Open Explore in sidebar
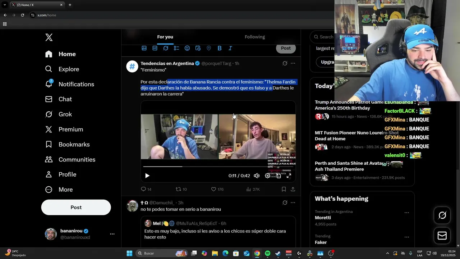The width and height of the screenshot is (460, 259). point(62,69)
